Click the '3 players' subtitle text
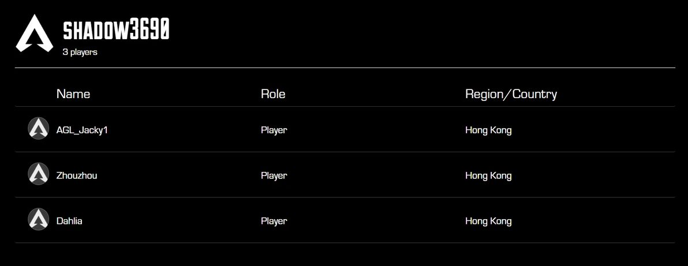688x266 pixels. 80,52
